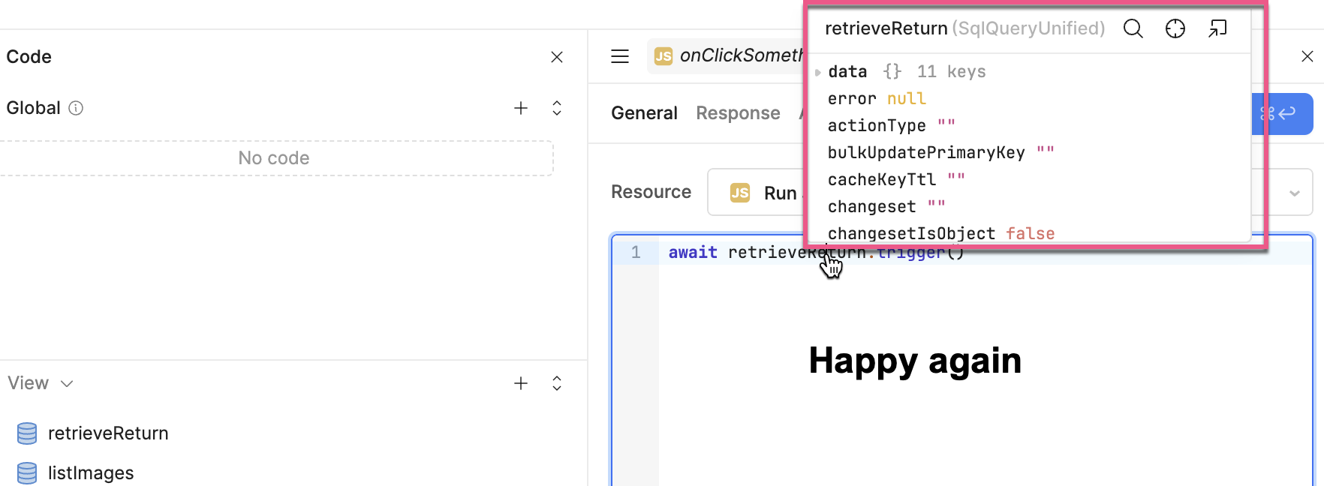Image resolution: width=1324 pixels, height=486 pixels.
Task: Add a new View item with plus icon
Action: click(520, 383)
